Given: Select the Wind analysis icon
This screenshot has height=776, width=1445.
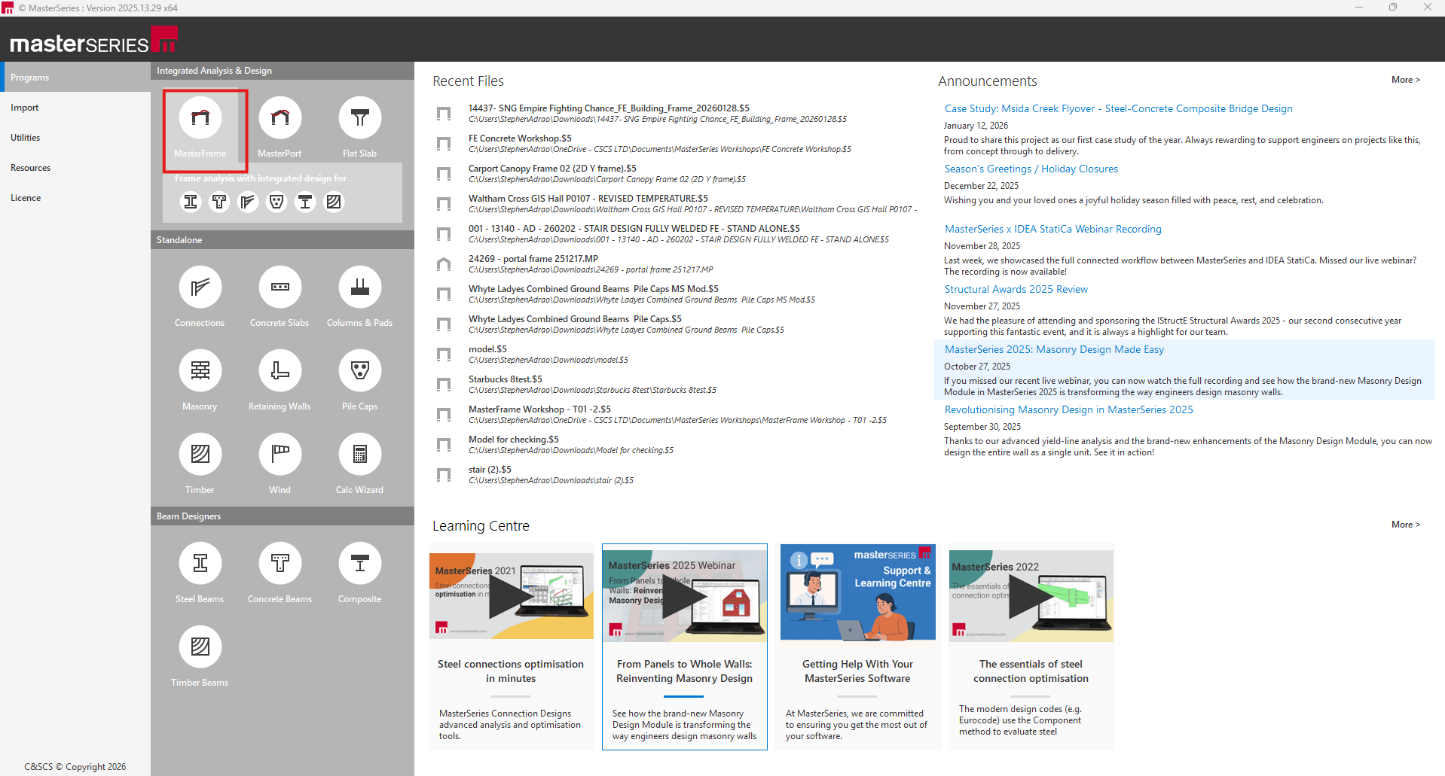Looking at the screenshot, I should [280, 455].
